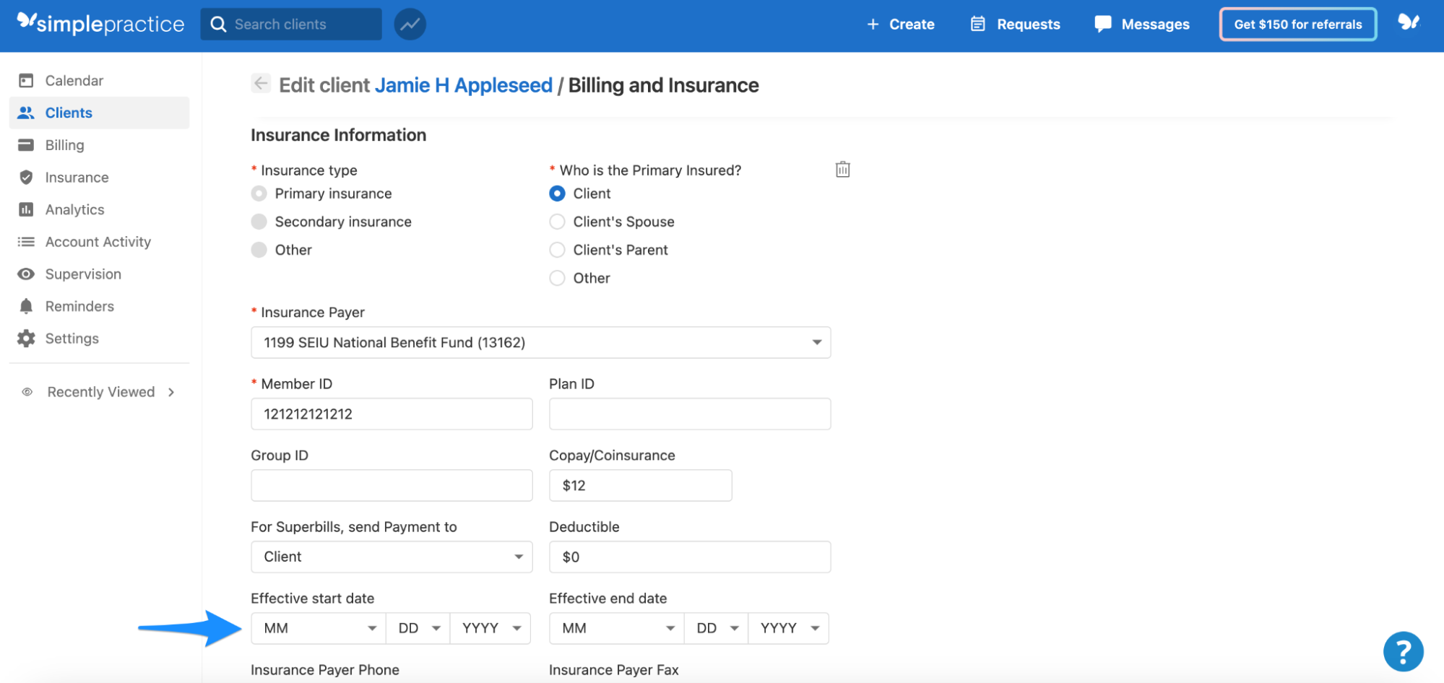Choose Other as the primary insured
This screenshot has height=683, width=1444.
click(x=557, y=278)
